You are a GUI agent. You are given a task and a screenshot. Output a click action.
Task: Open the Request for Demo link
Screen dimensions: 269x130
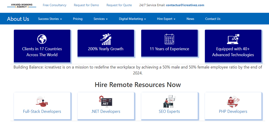click(86, 5)
